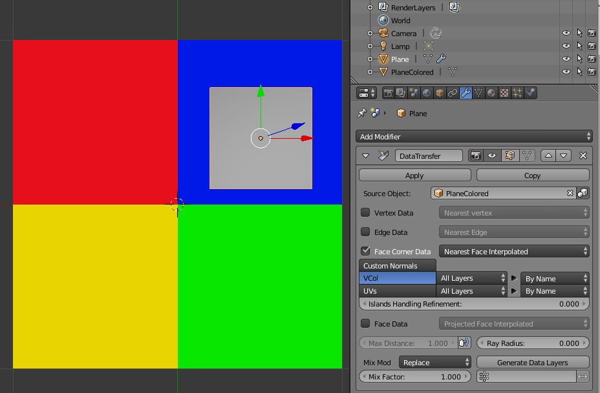Open the Material properties tab (sphere icon)

click(x=491, y=93)
